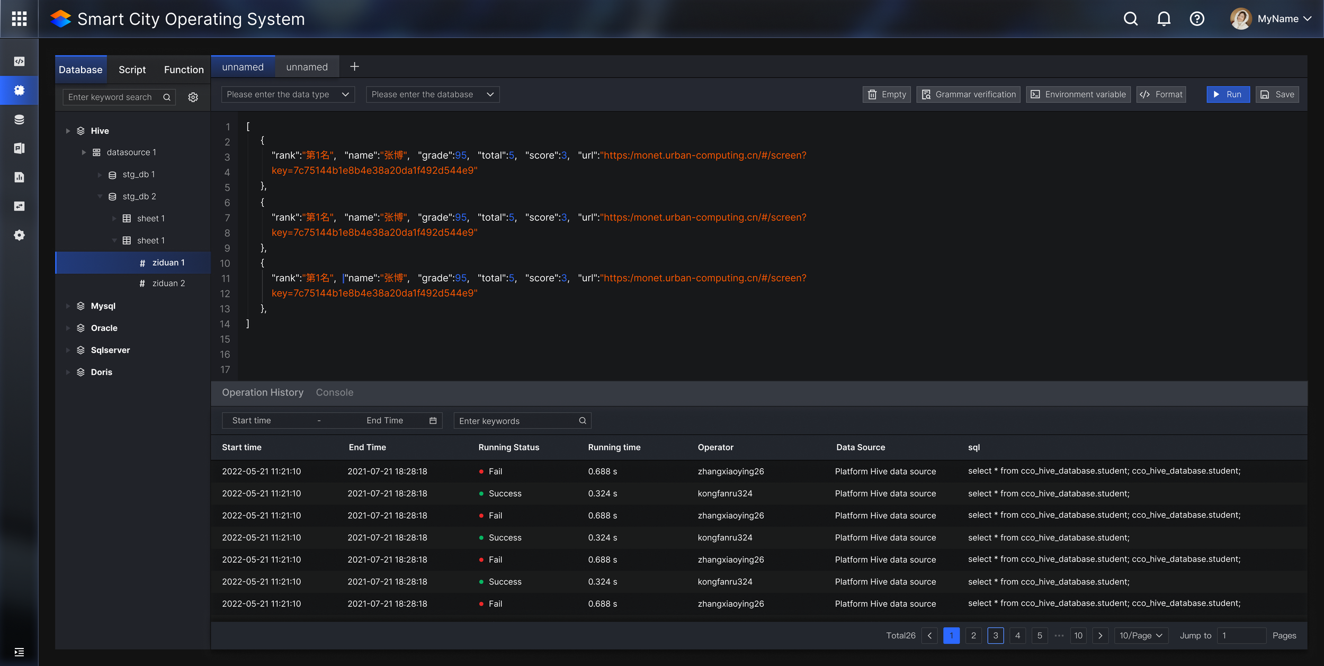Open the help question mark icon

pos(1197,19)
